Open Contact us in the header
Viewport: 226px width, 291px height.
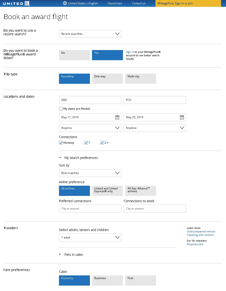point(138,3)
